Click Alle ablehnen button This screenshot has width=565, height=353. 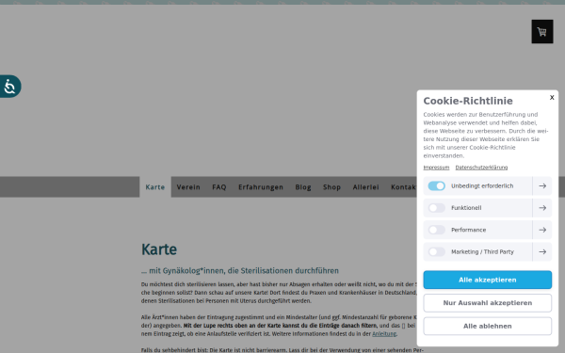pos(487,326)
